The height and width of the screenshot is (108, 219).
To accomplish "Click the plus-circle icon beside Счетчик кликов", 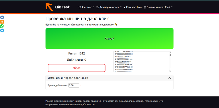I will point(145,7).
